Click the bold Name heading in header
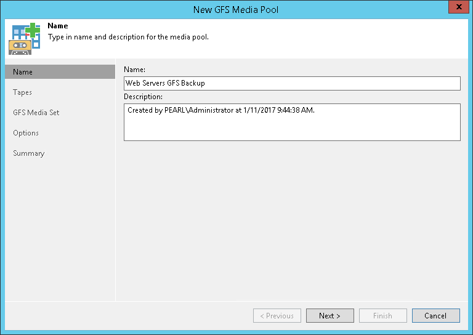The width and height of the screenshot is (473, 335). pyautogui.click(x=58, y=26)
